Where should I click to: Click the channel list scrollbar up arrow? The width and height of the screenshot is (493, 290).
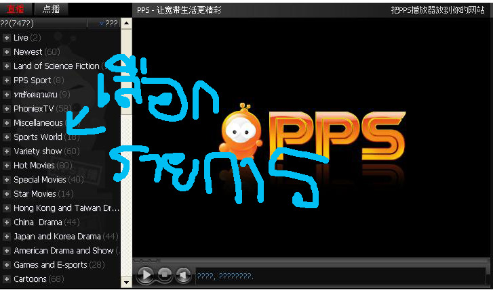tap(126, 23)
